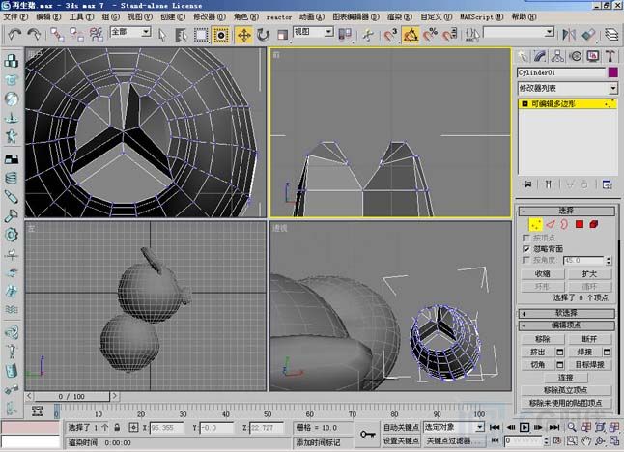Image resolution: width=624 pixels, height=452 pixels.
Task: Select Edge sub-object level icon
Action: coord(551,224)
